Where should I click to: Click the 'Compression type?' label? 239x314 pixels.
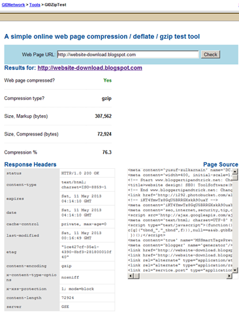[x=24, y=98]
